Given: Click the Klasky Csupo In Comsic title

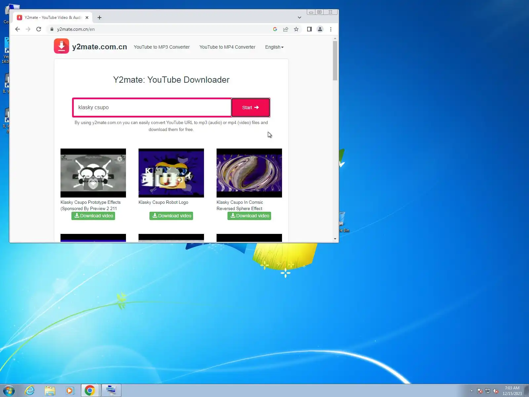Looking at the screenshot, I should [x=240, y=205].
